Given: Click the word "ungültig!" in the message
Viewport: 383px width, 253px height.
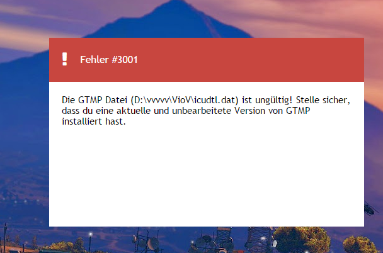Looking at the screenshot, I should click(x=273, y=100).
